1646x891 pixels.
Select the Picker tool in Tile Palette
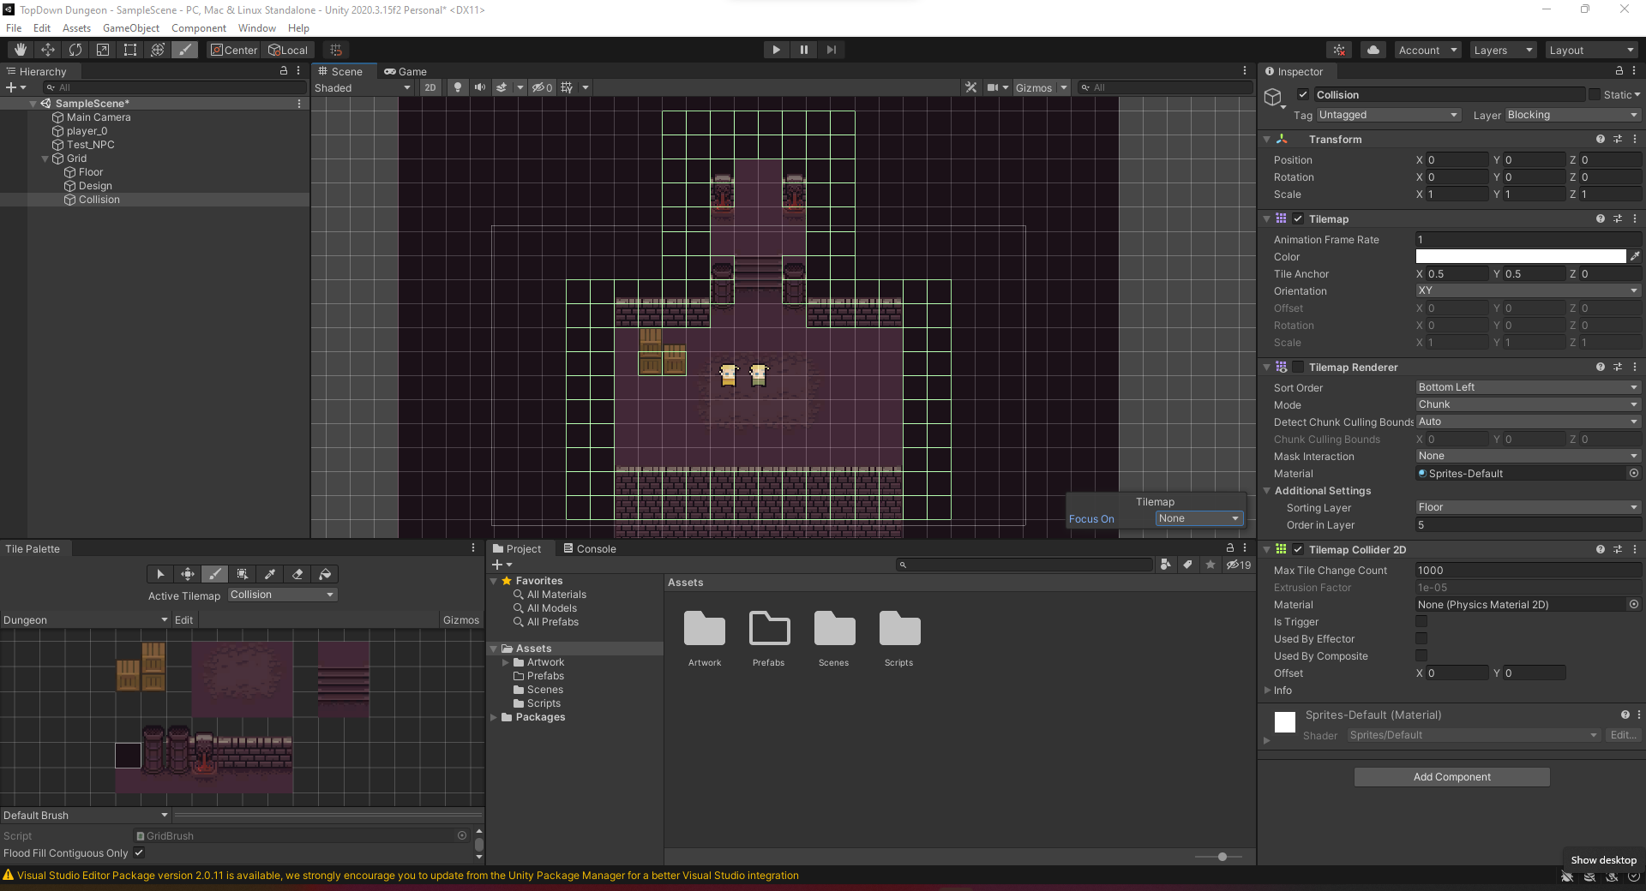pos(270,574)
